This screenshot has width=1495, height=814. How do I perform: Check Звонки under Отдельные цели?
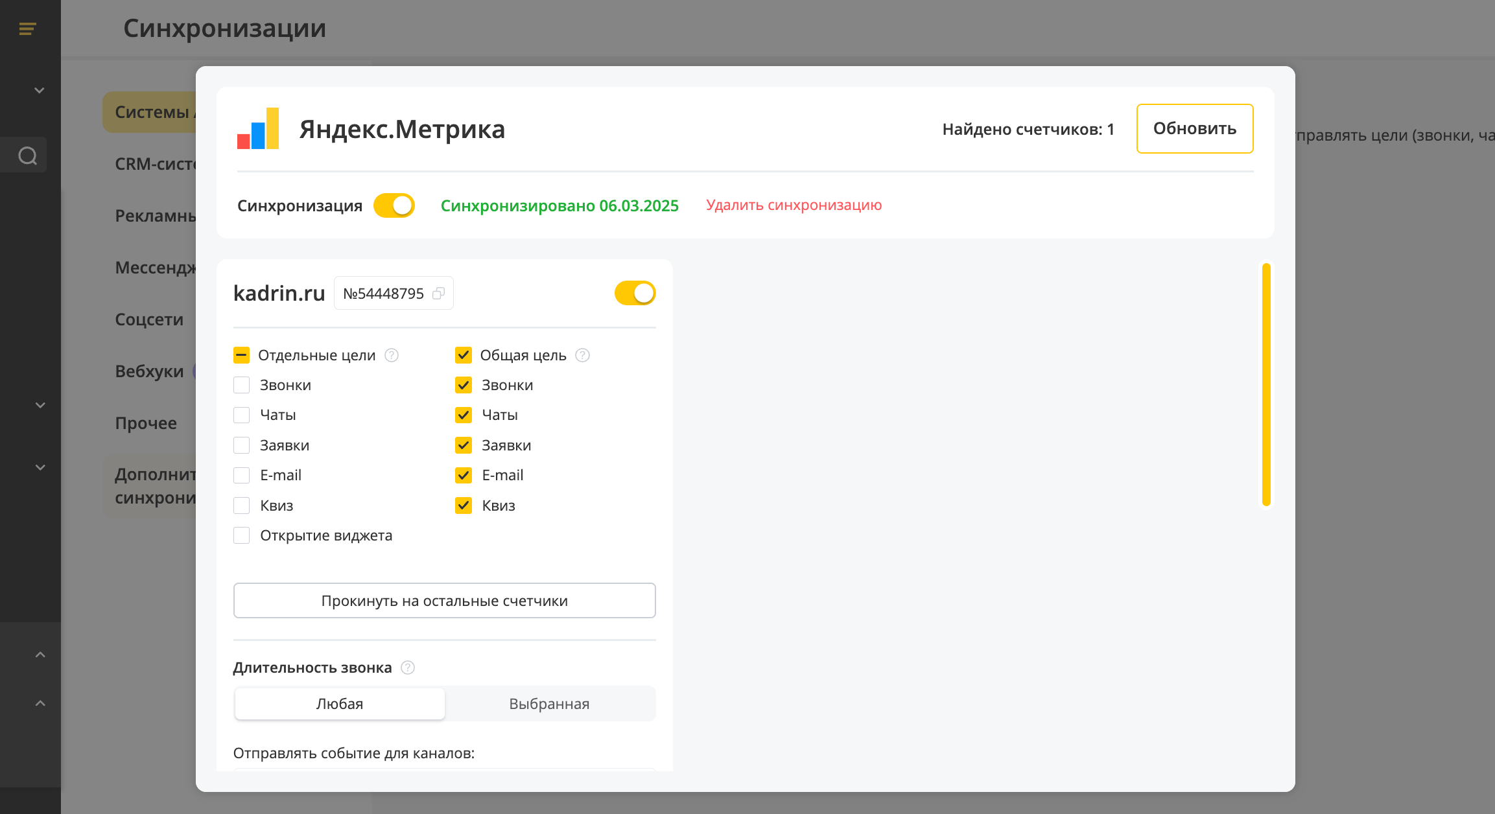[x=241, y=385]
